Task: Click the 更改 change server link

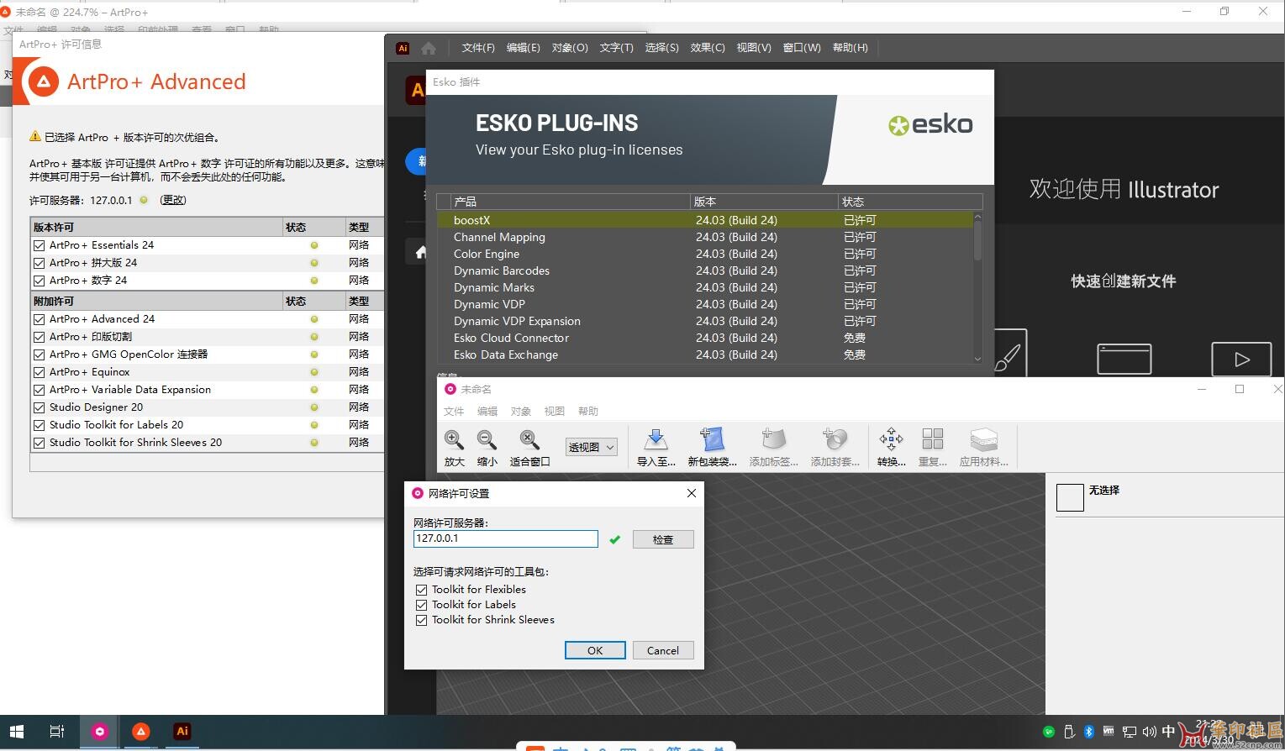Action: (x=173, y=200)
